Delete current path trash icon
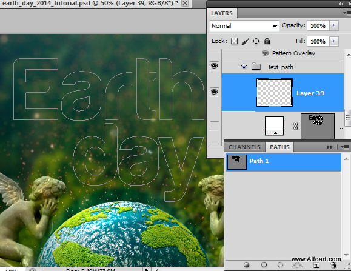 [x=333, y=265]
